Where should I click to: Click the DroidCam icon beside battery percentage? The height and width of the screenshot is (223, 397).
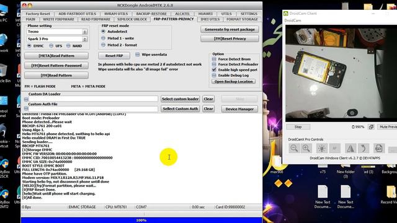click(x=371, y=127)
